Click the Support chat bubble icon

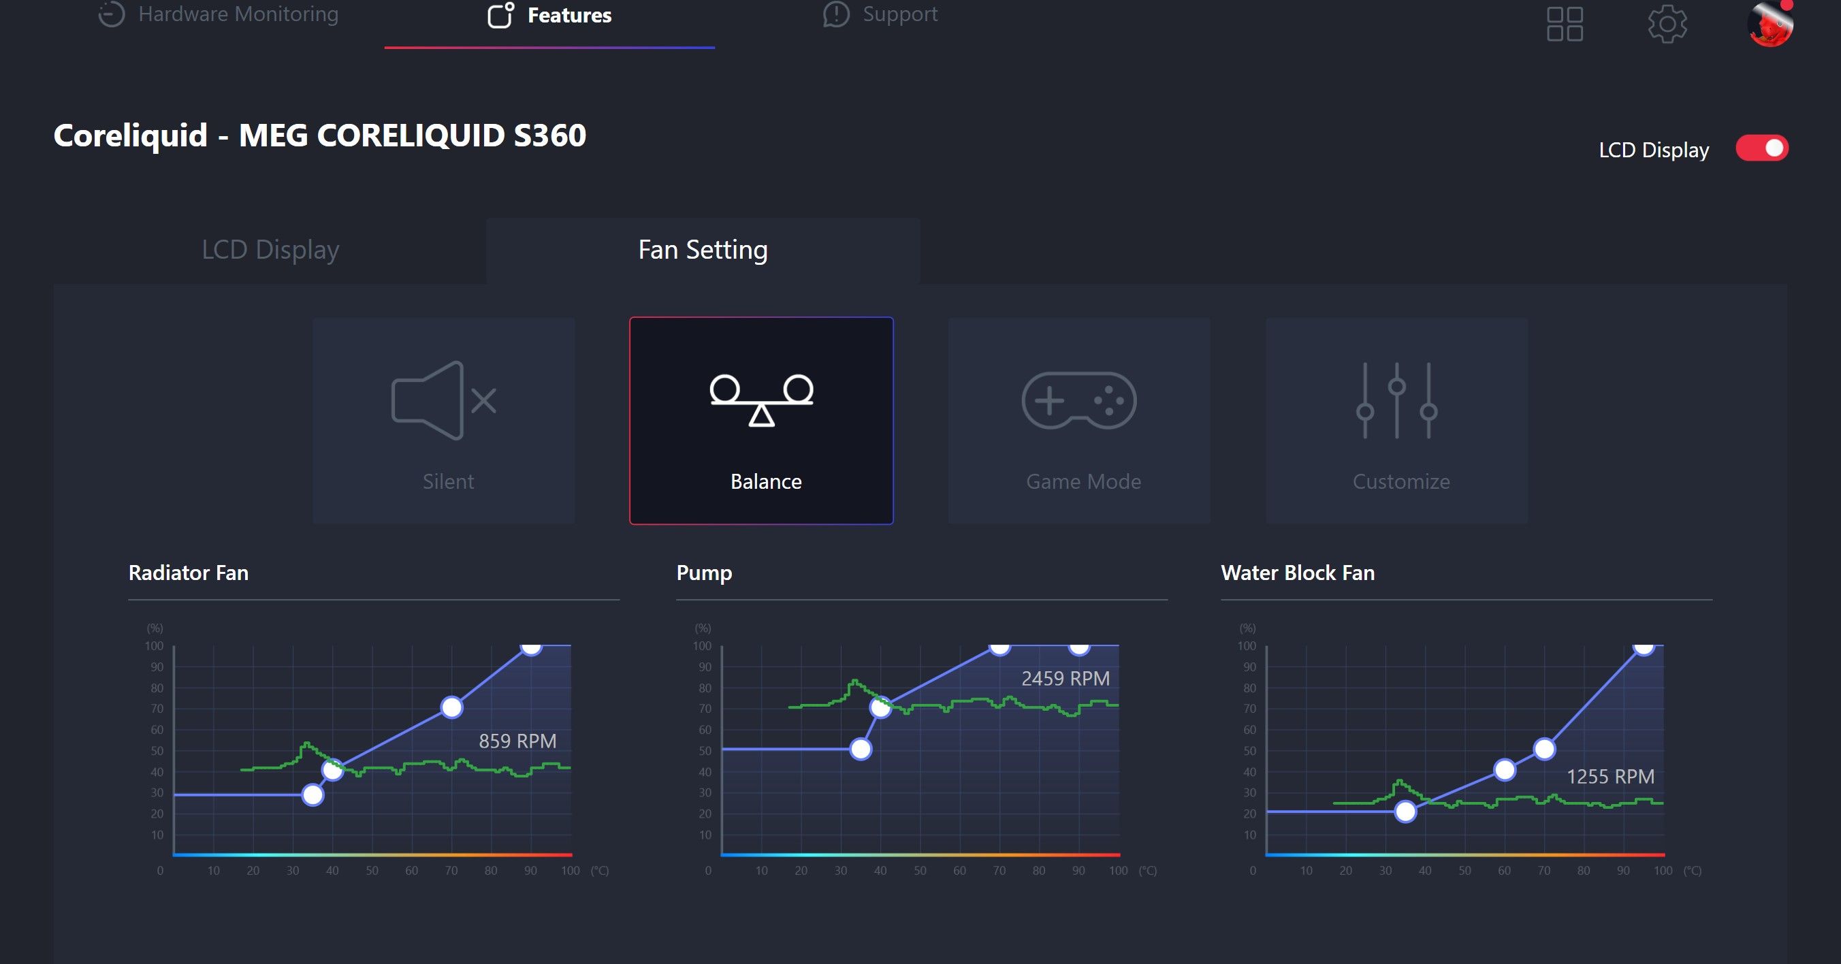pyautogui.click(x=836, y=14)
